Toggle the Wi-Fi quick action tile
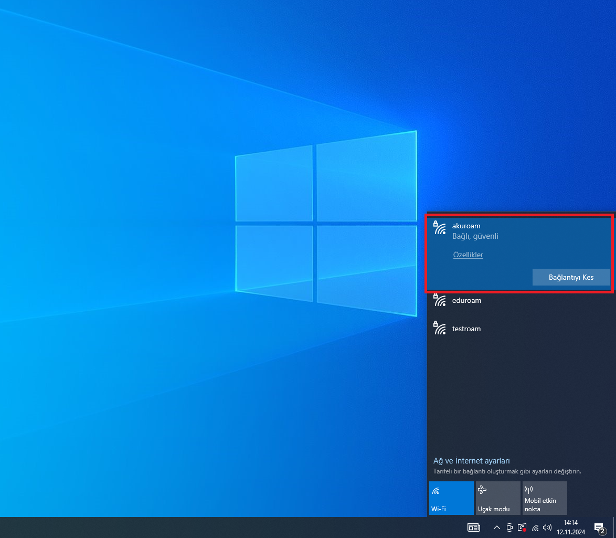 (x=451, y=498)
